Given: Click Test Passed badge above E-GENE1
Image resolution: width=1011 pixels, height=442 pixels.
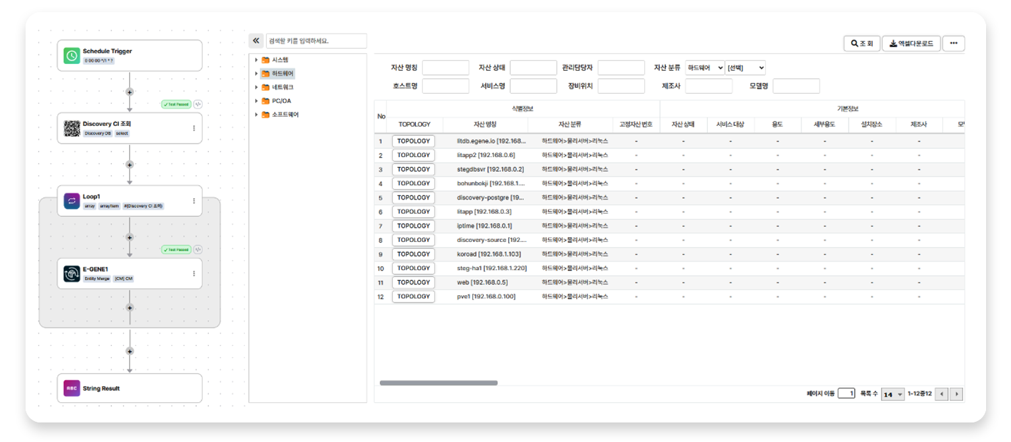Looking at the screenshot, I should (x=176, y=249).
